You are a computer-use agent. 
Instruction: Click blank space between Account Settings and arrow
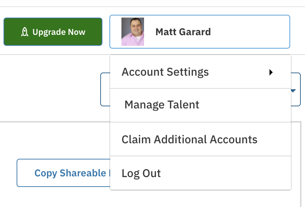[x=239, y=72]
